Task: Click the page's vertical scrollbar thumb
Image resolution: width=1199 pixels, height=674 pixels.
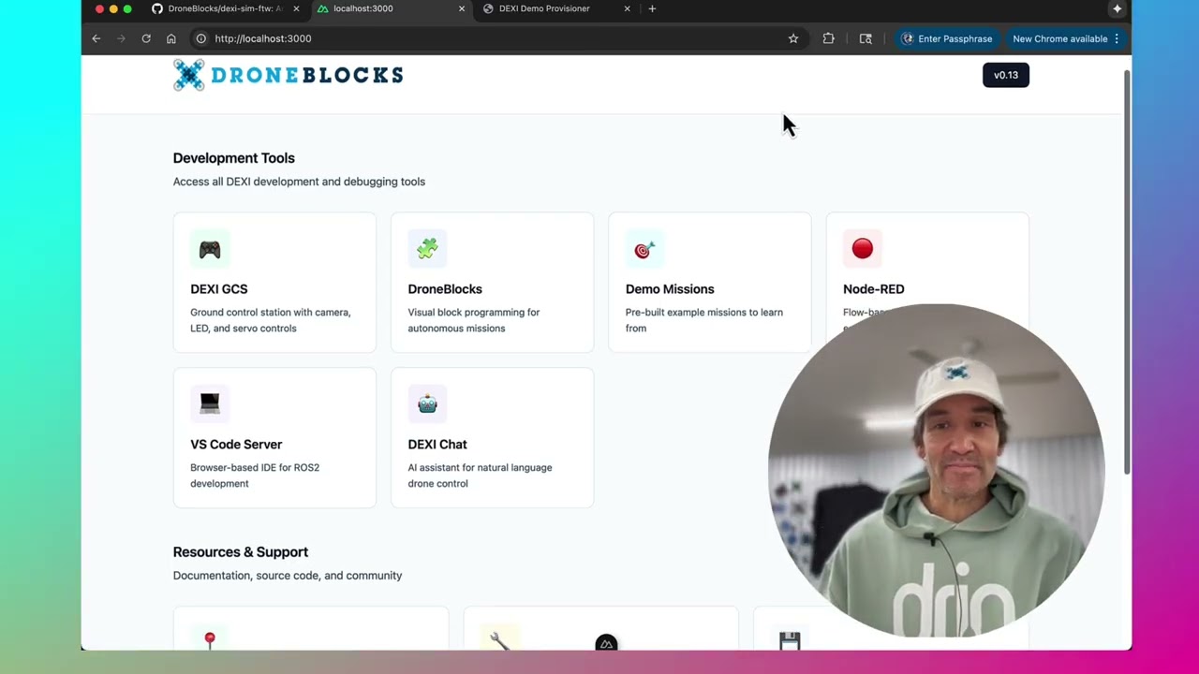Action: pyautogui.click(x=1127, y=271)
